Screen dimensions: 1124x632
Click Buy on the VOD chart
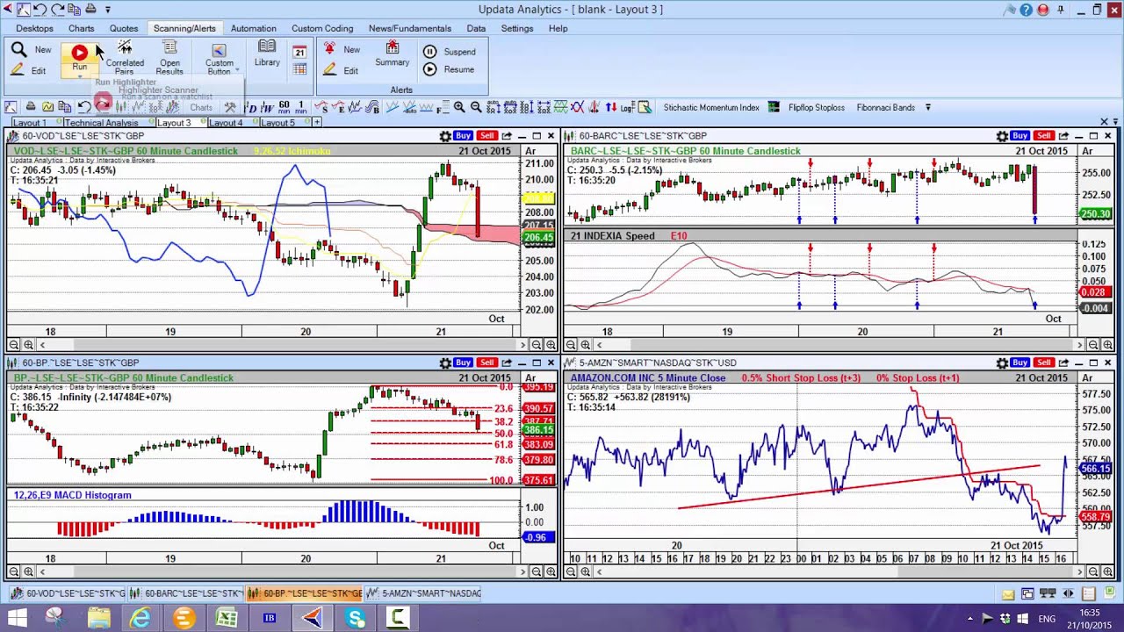[463, 136]
